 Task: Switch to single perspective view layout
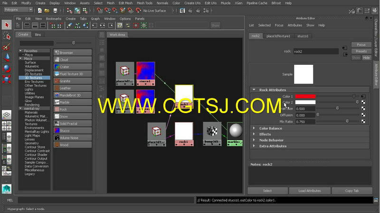tap(7, 115)
